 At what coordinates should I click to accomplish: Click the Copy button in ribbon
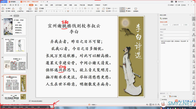8,11
